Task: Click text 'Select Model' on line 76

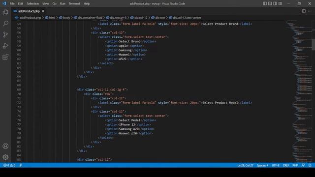Action: pyautogui.click(x=129, y=120)
